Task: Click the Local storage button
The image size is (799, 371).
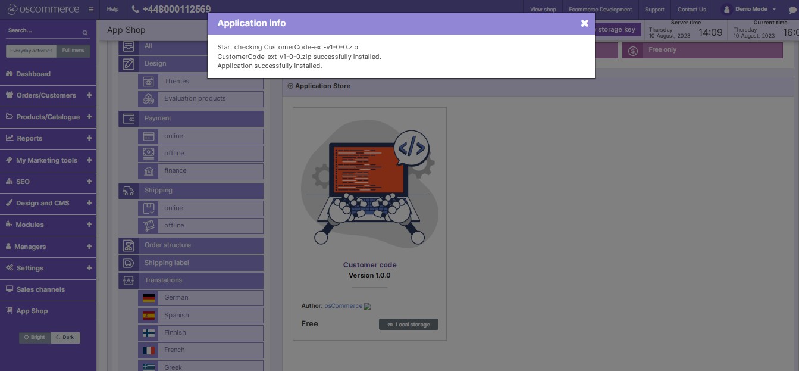Action: [x=409, y=325]
